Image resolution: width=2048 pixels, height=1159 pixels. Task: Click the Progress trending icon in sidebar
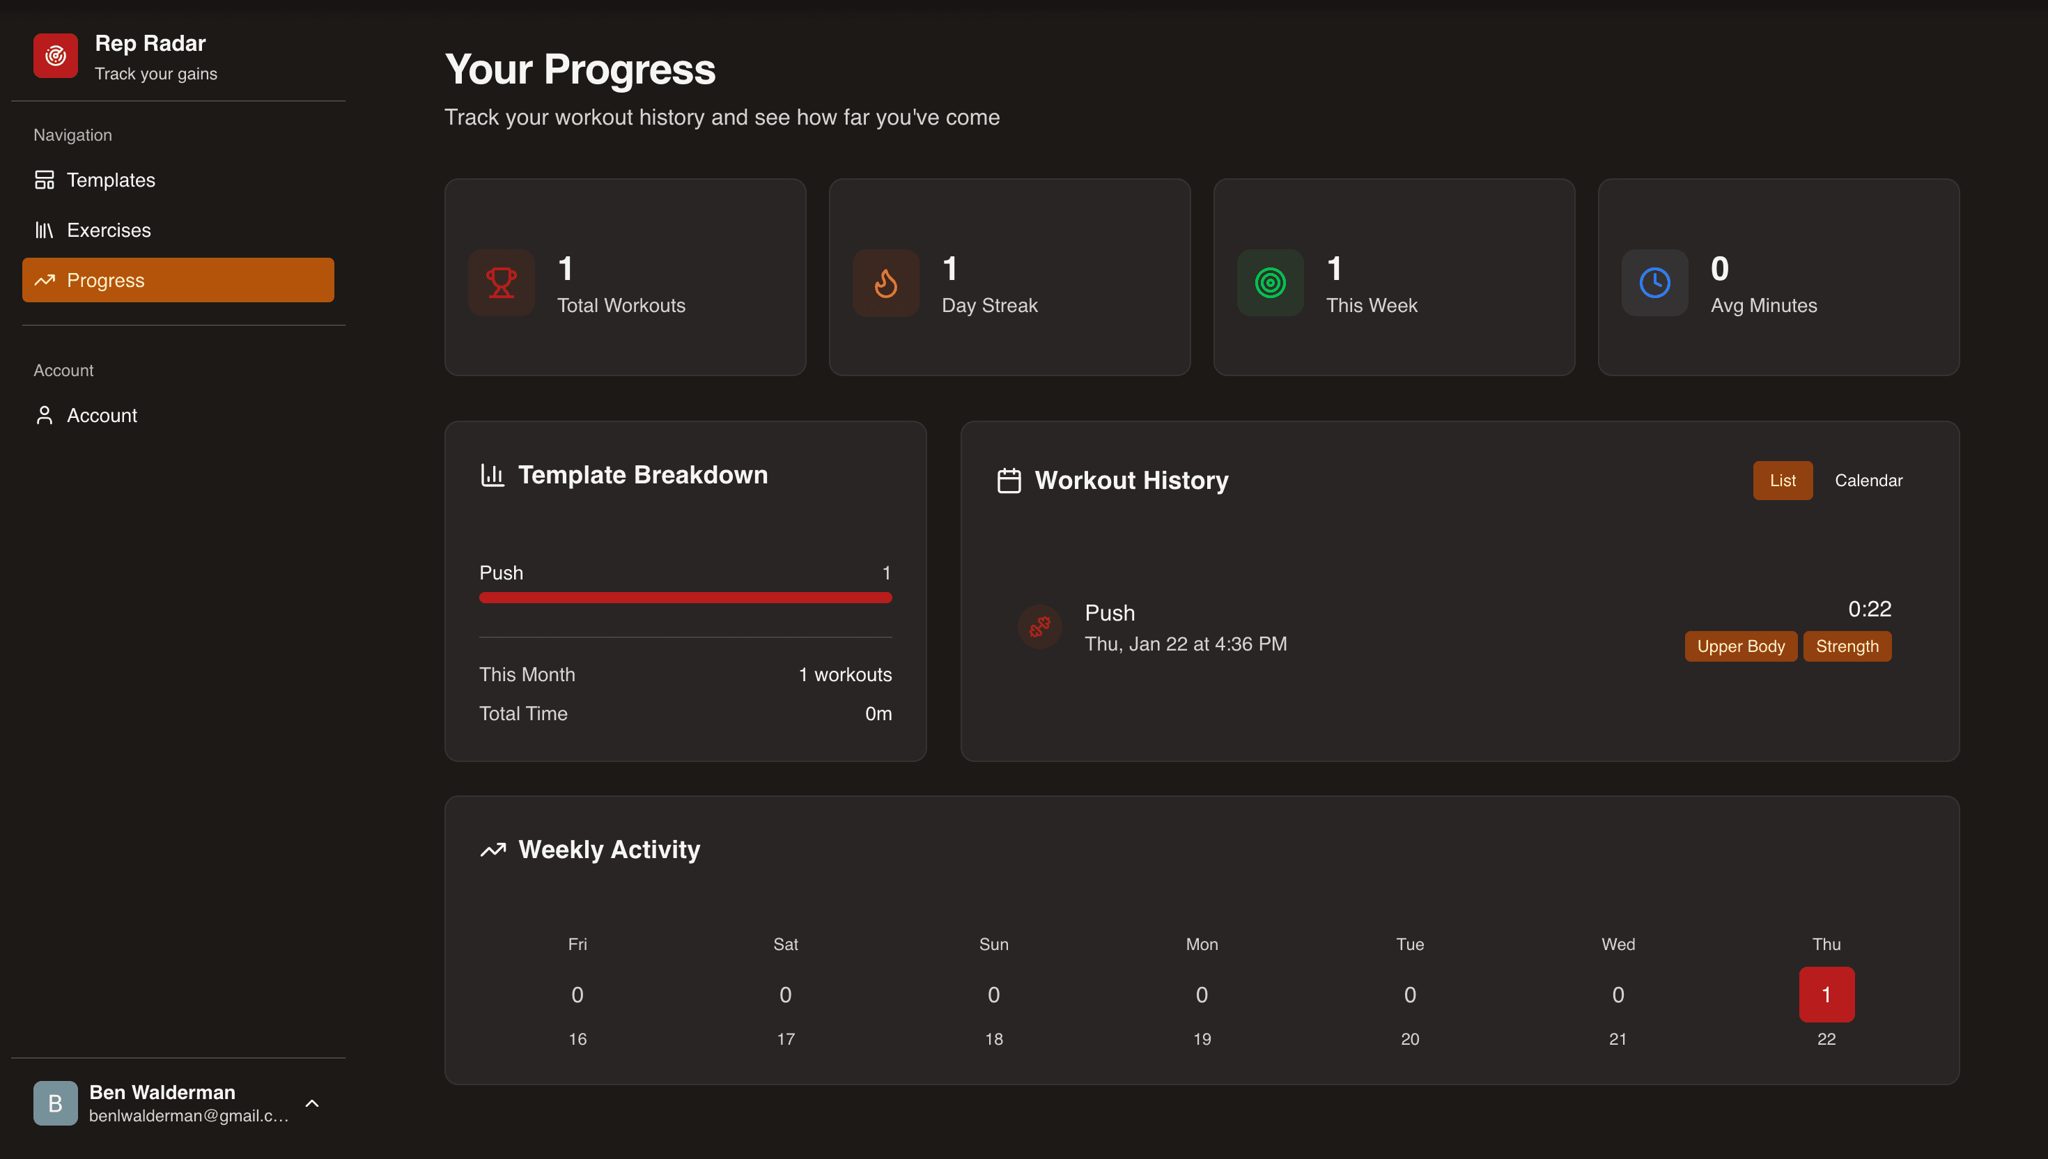pos(45,280)
